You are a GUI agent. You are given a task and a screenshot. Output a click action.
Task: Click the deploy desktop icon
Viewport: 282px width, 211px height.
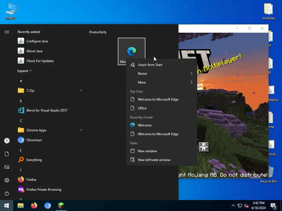click(273, 94)
